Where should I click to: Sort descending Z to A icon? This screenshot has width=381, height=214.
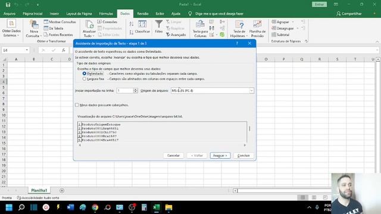[x=132, y=32]
